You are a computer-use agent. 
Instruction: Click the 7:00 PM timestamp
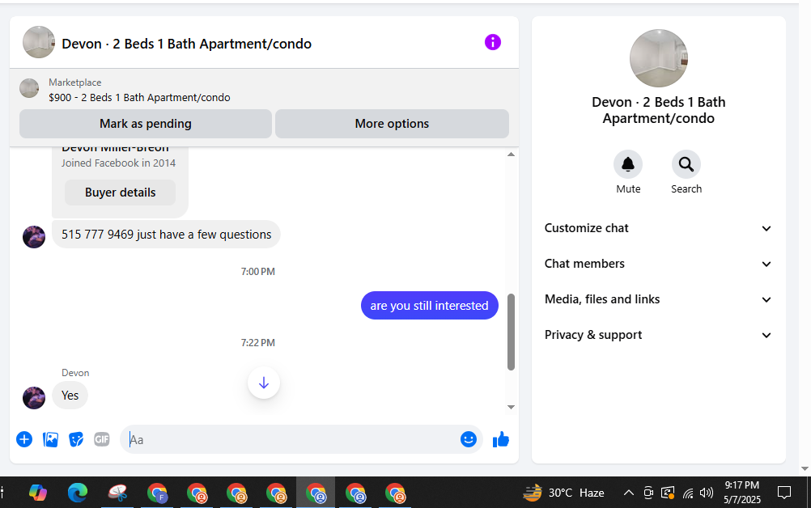pos(257,271)
